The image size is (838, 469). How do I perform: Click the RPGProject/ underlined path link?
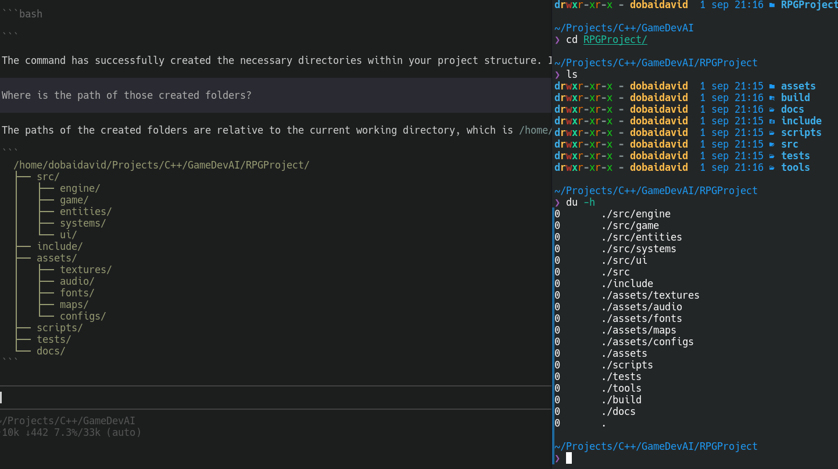click(615, 40)
